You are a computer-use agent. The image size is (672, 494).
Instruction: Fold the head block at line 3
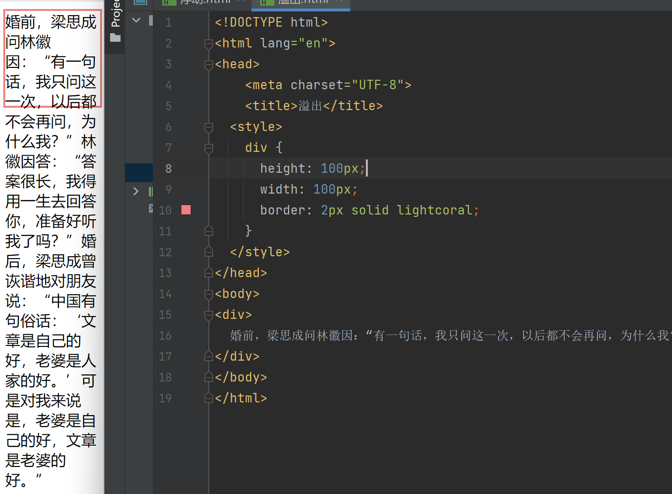click(x=208, y=65)
